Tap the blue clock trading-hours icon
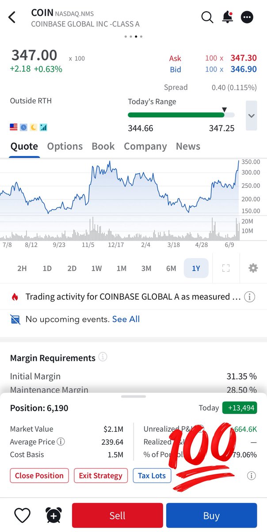Image resolution: width=267 pixels, height=532 pixels. click(23, 128)
